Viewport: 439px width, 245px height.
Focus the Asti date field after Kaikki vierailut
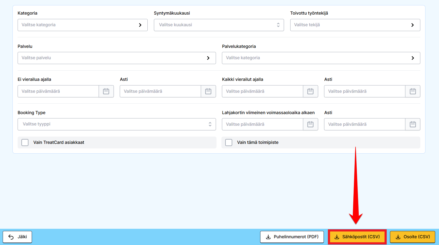365,91
